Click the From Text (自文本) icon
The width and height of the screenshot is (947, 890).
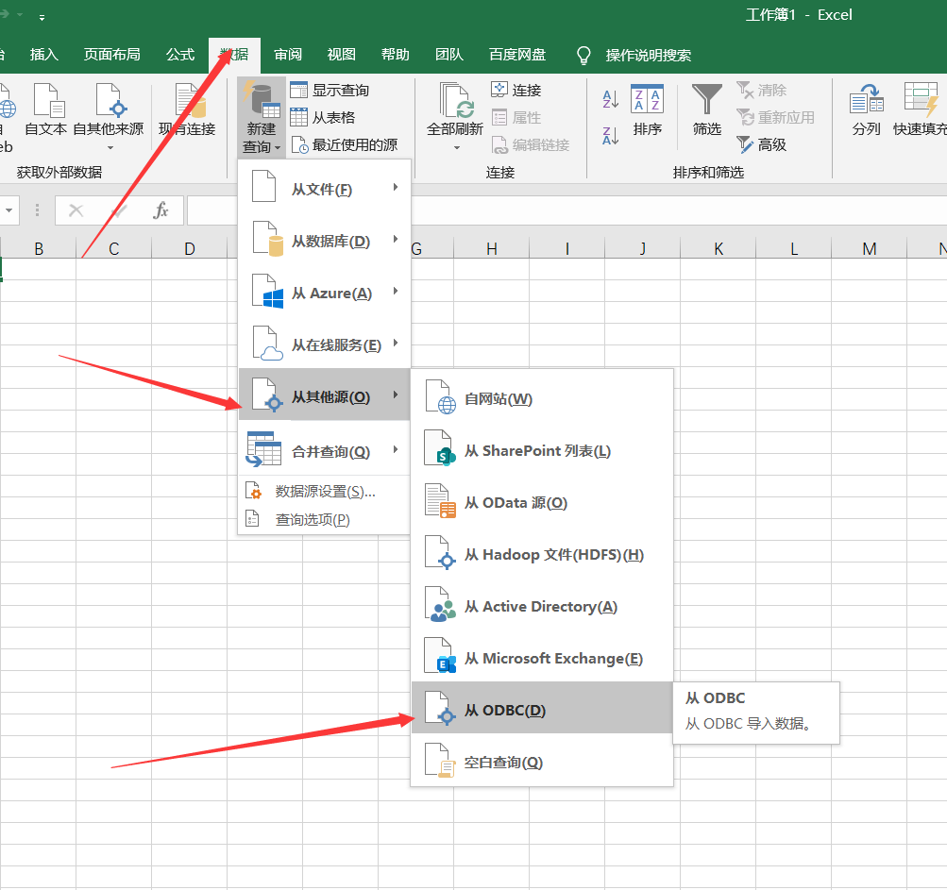(x=48, y=100)
